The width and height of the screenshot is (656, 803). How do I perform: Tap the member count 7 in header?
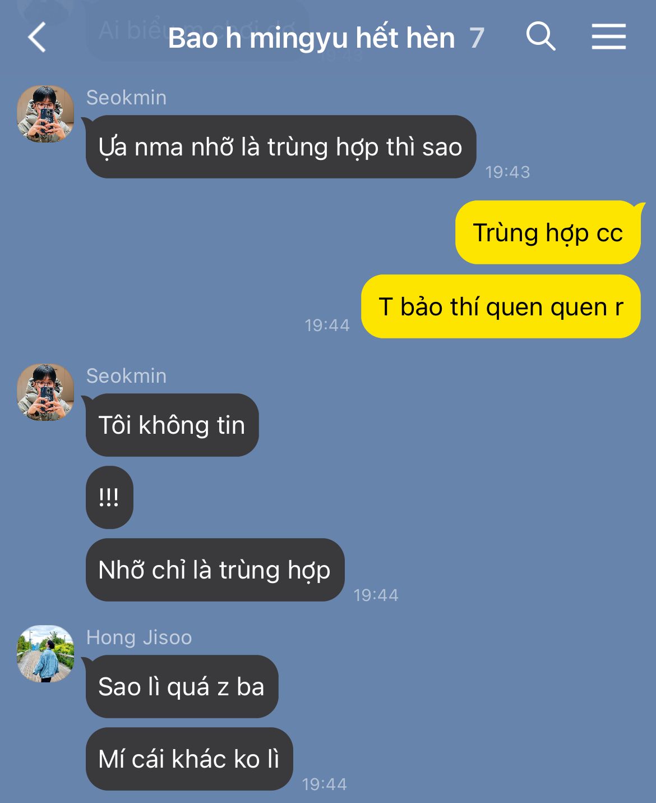477,38
